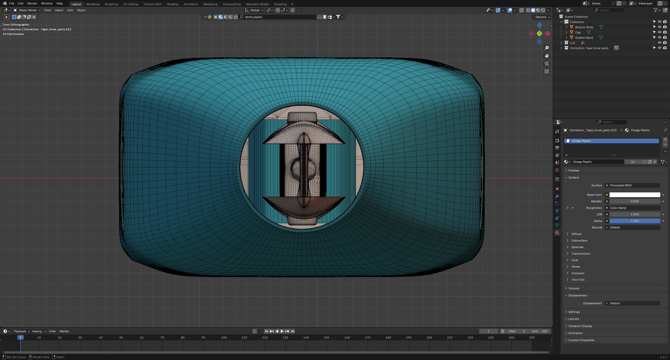
Task: Disable Correction Tape Inner parts in renders
Action: [x=665, y=48]
